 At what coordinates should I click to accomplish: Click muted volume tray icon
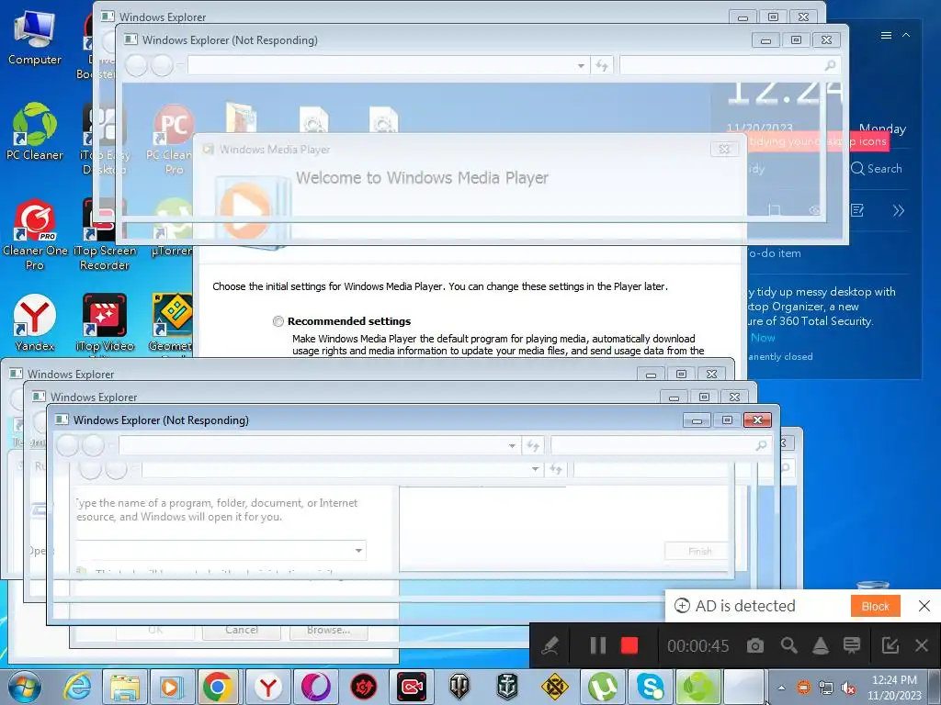pos(848,688)
